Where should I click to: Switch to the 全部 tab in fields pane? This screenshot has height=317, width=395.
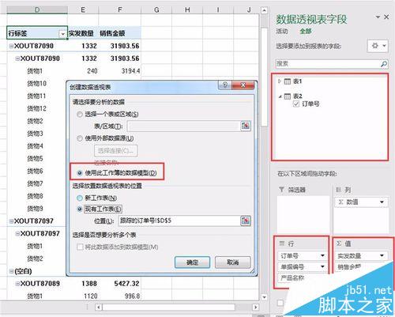coord(306,31)
